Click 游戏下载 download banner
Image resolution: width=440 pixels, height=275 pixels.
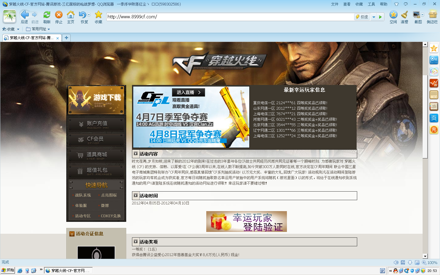coord(96,100)
